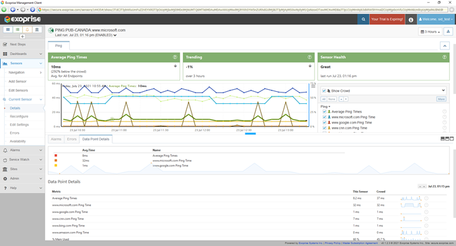Image resolution: width=456 pixels, height=246 pixels.
Task: Expand the Show Crowd dropdown chevron
Action: [443, 90]
